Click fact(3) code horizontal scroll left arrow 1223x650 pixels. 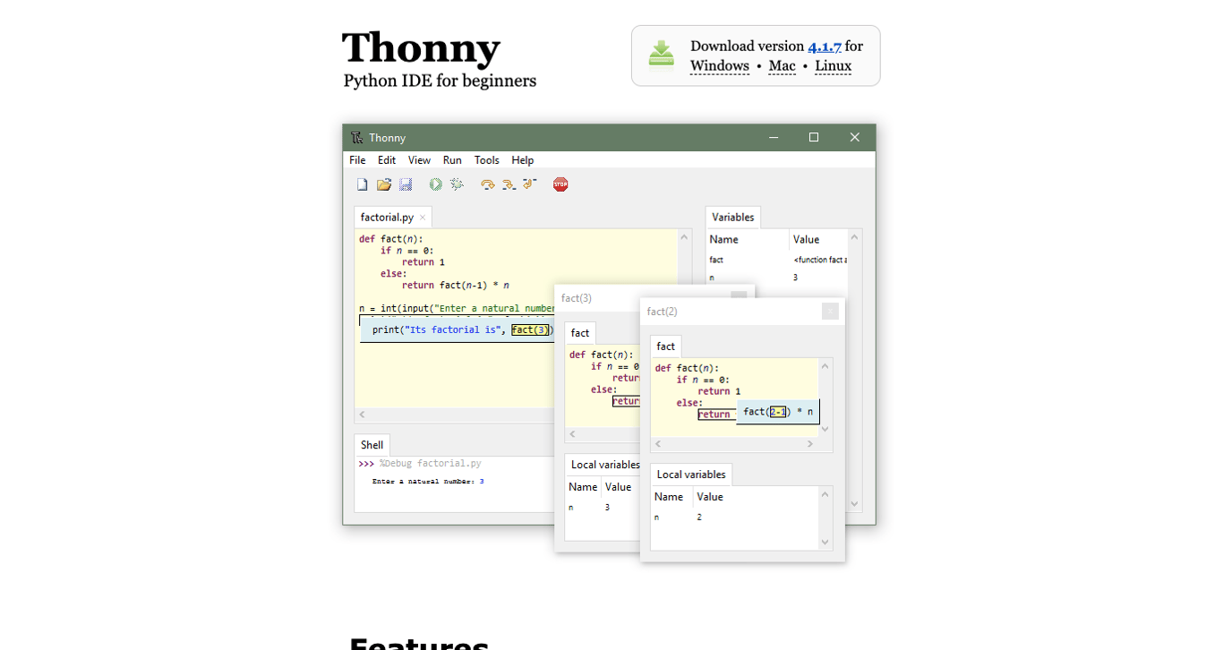click(x=573, y=434)
